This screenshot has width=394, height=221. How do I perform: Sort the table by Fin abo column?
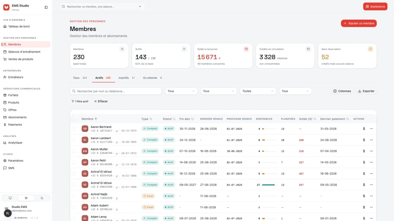tap(187, 119)
